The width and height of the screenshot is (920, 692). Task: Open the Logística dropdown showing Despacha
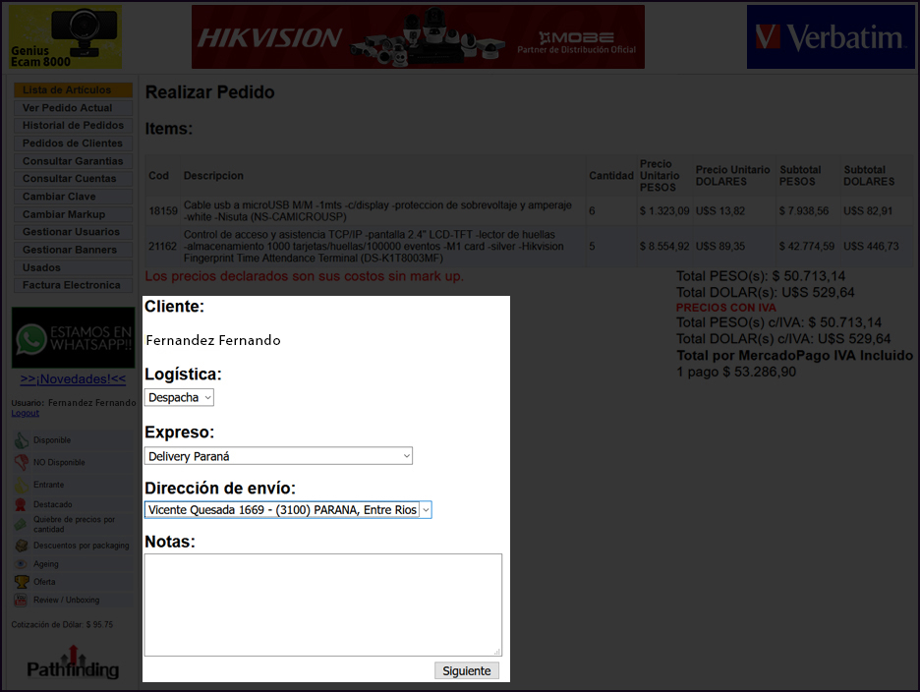[179, 397]
